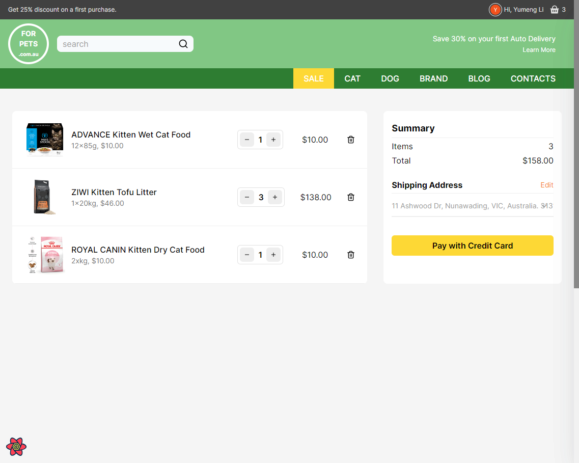Delete ROYAL CANIN Kitten Dry Cat Food item

(x=351, y=255)
